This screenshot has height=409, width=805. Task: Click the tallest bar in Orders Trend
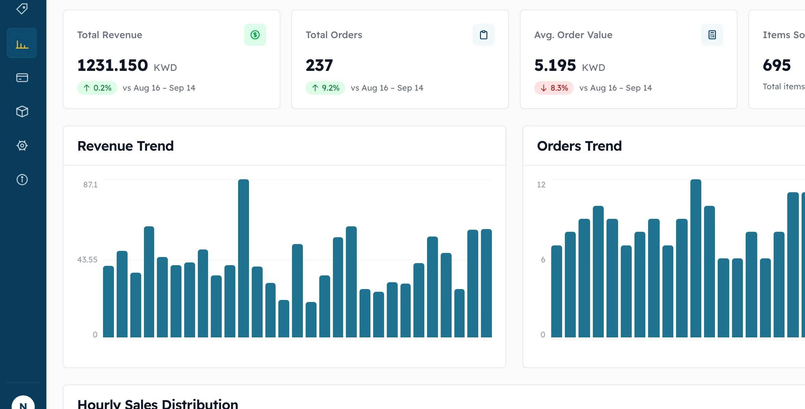[x=696, y=258]
